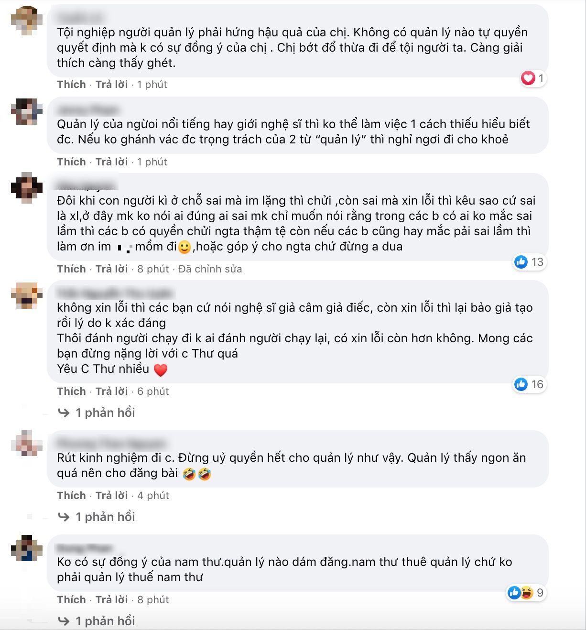Open the 'Đã chỉnh sửa' edit history link

(210, 269)
